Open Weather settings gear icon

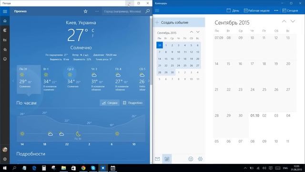point(5,159)
